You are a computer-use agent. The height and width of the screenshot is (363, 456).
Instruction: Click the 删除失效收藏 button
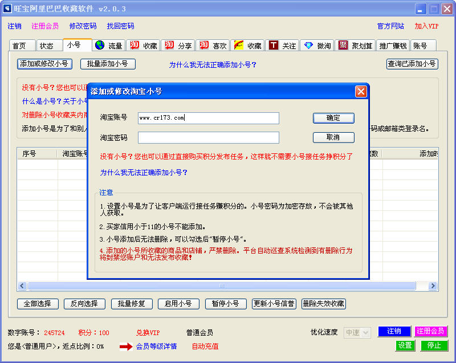pyautogui.click(x=324, y=304)
